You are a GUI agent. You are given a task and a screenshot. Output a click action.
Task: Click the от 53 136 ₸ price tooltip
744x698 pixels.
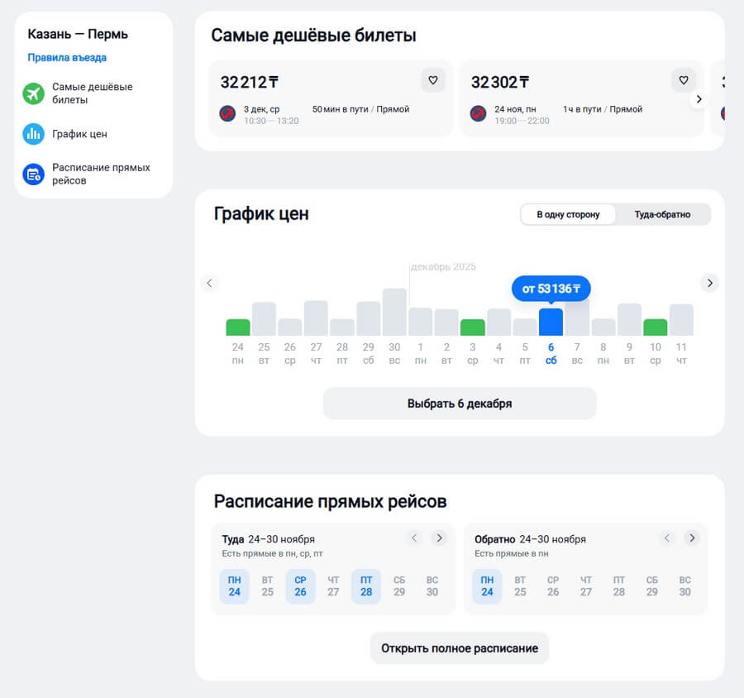(x=551, y=289)
